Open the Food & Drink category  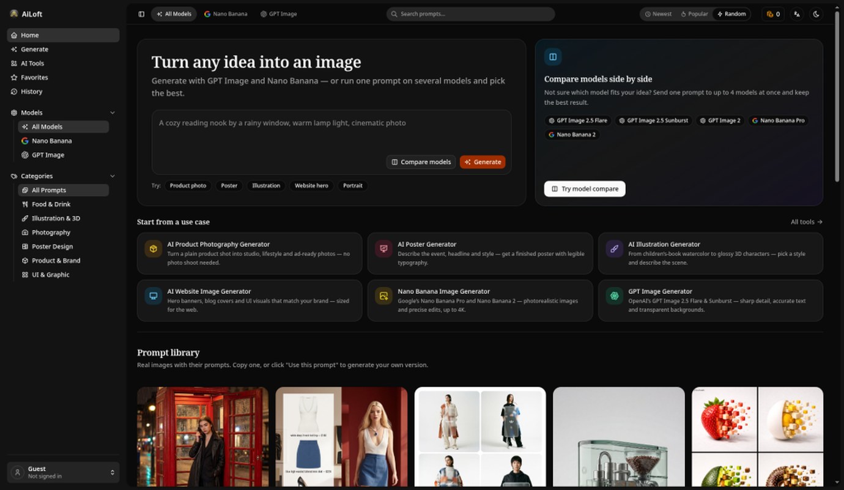(64, 204)
